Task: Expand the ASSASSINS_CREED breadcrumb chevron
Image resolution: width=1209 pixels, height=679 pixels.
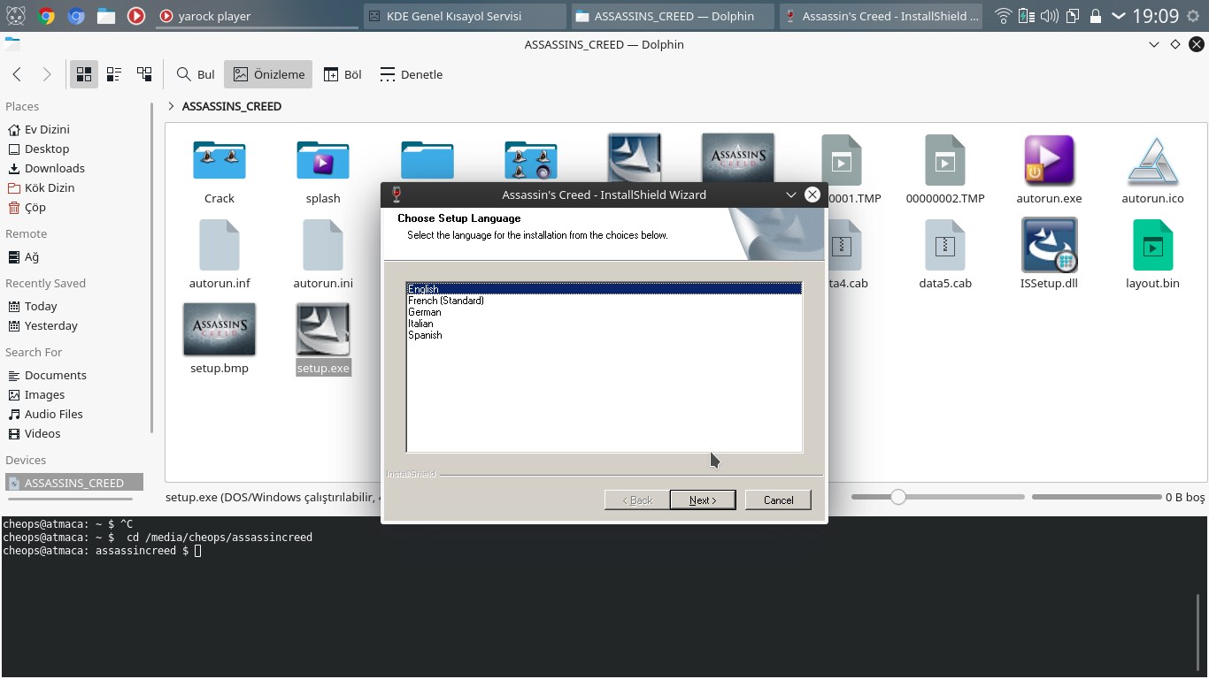Action: (x=171, y=106)
